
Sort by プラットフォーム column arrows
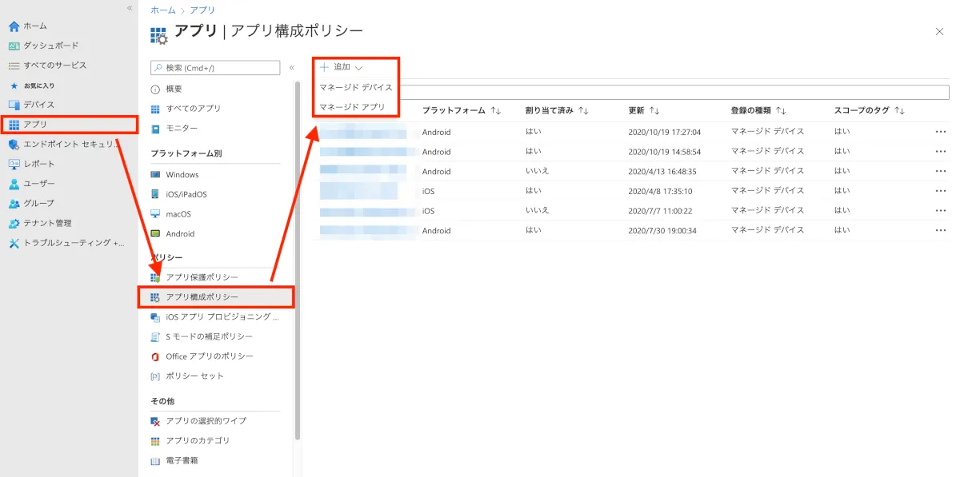click(x=496, y=111)
